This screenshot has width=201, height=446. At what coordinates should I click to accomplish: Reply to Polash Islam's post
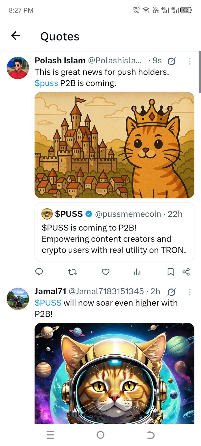[39, 272]
